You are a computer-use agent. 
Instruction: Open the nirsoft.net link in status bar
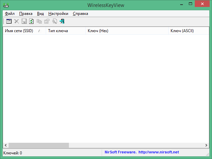[159, 152]
